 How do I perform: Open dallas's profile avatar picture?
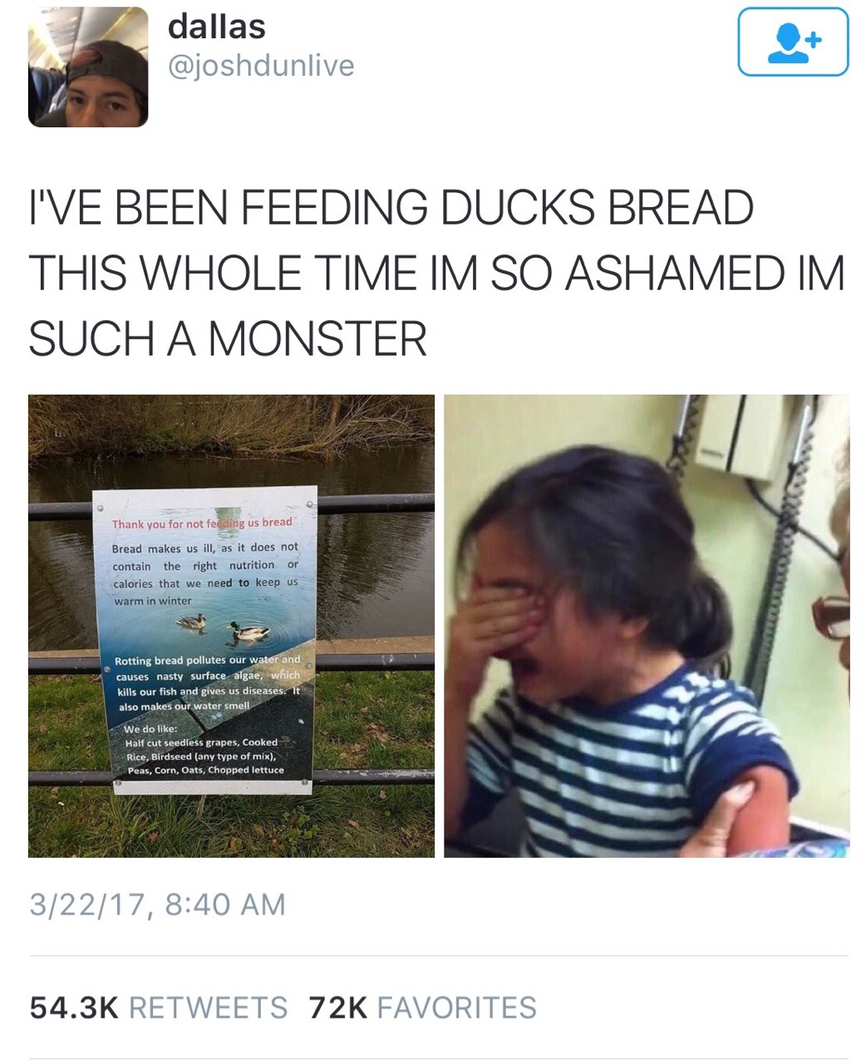coord(88,67)
